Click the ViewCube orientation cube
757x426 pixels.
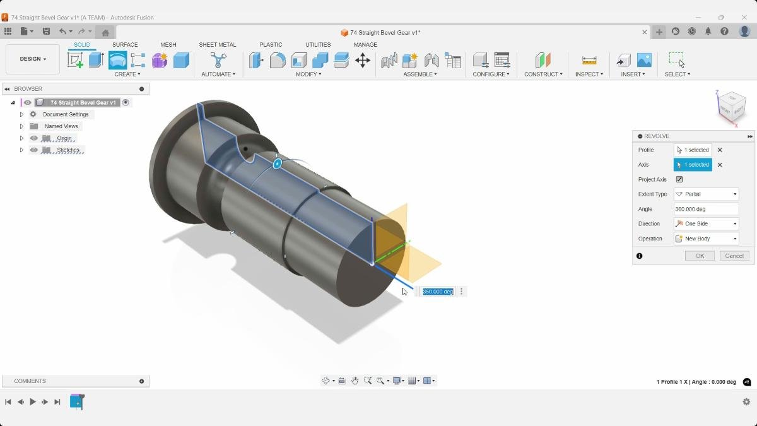732,107
